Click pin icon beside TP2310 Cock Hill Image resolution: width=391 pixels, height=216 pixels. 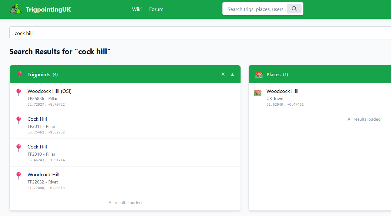[x=18, y=148]
